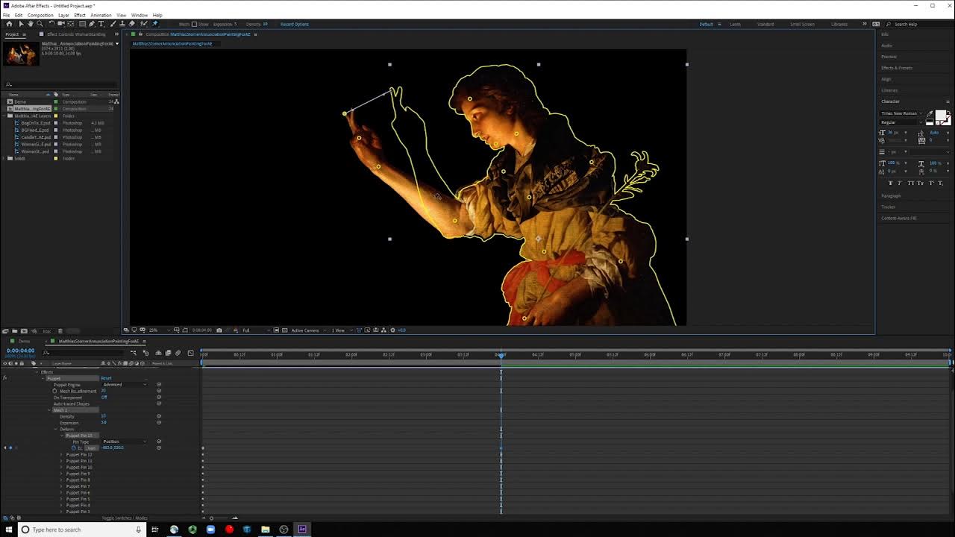
Task: Expand the Puppet Pin 12 property
Action: 61,454
